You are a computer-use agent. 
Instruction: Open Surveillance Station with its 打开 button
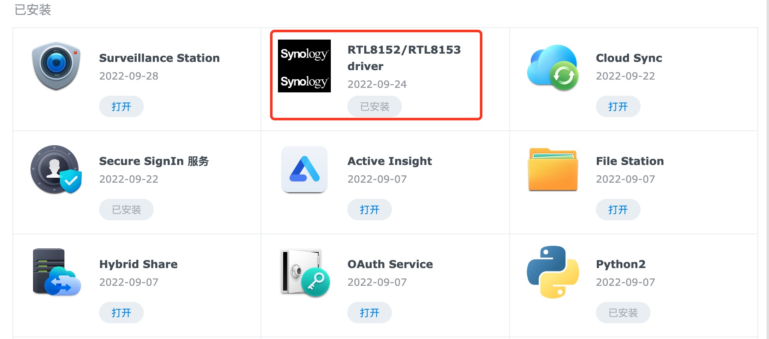coord(121,106)
